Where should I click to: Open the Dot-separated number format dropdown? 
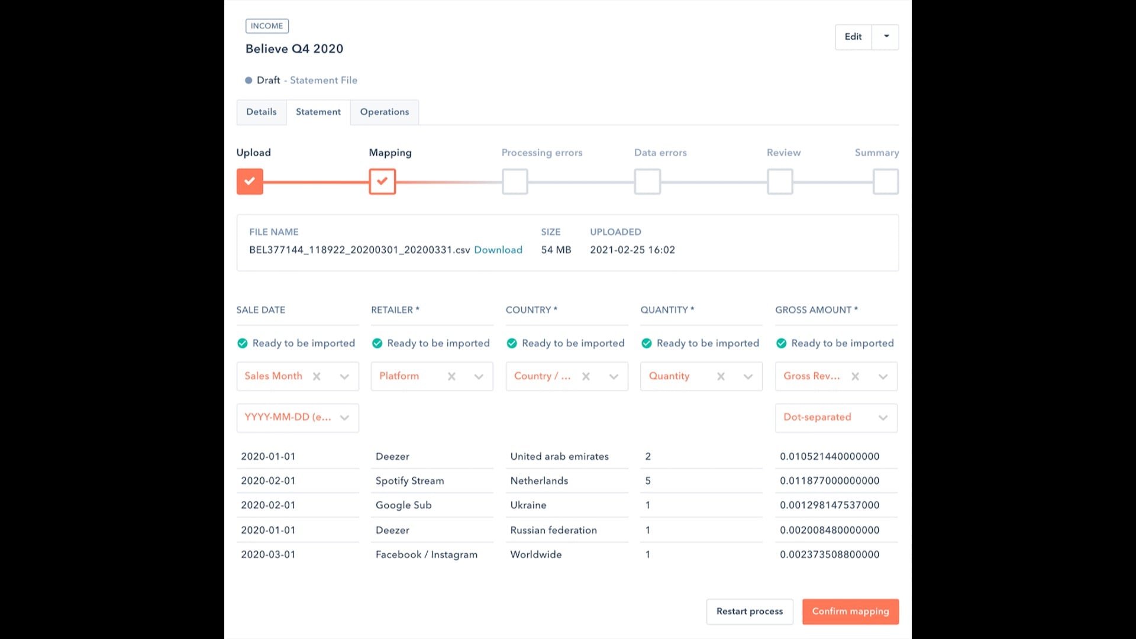click(x=883, y=418)
